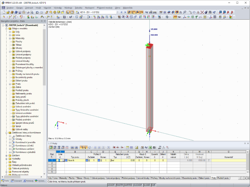Viewport: 250px width, 187px height.
Task: Open the Nástroje menu
Action: point(68,8)
